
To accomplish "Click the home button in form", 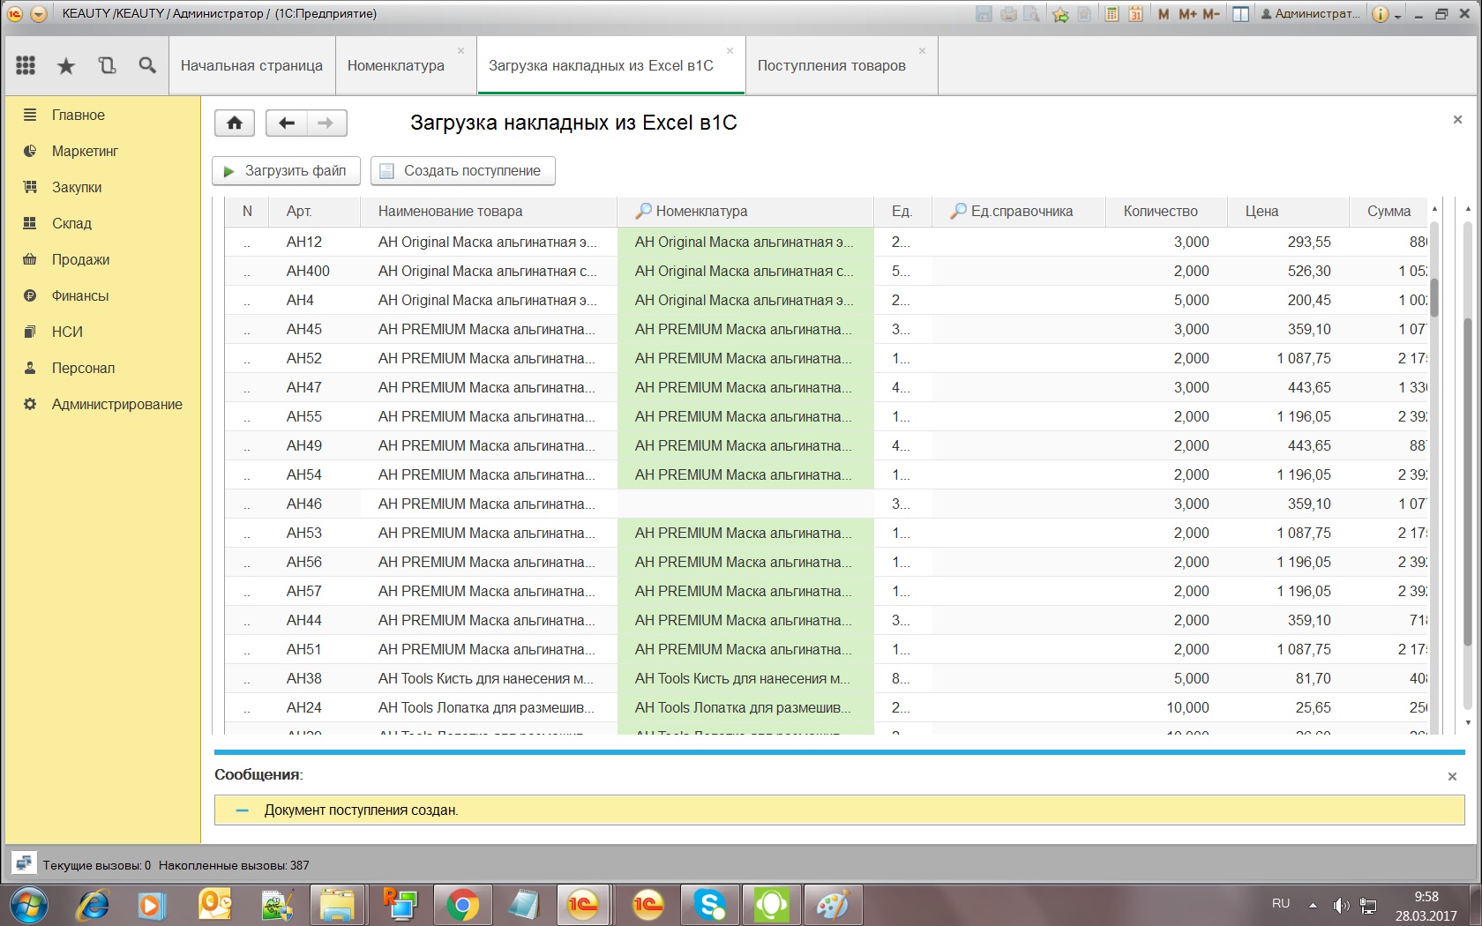I will [x=235, y=123].
